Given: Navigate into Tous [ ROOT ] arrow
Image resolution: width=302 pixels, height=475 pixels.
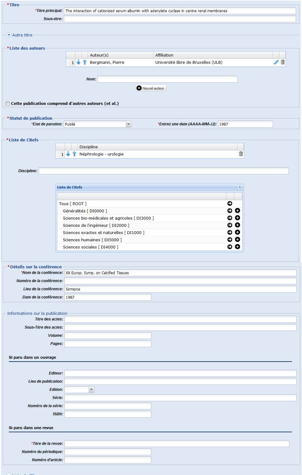Looking at the screenshot, I should [x=230, y=204].
